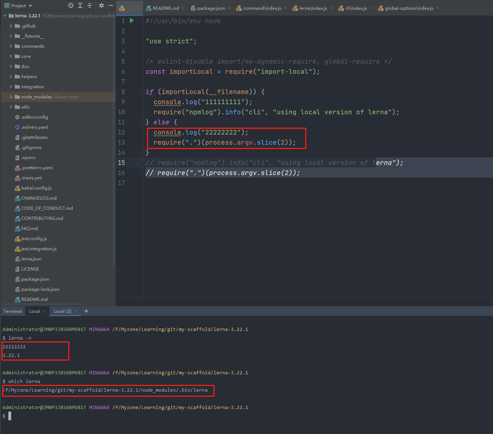Expand the __fixtures__ folder
The width and height of the screenshot is (493, 434).
coord(11,36)
